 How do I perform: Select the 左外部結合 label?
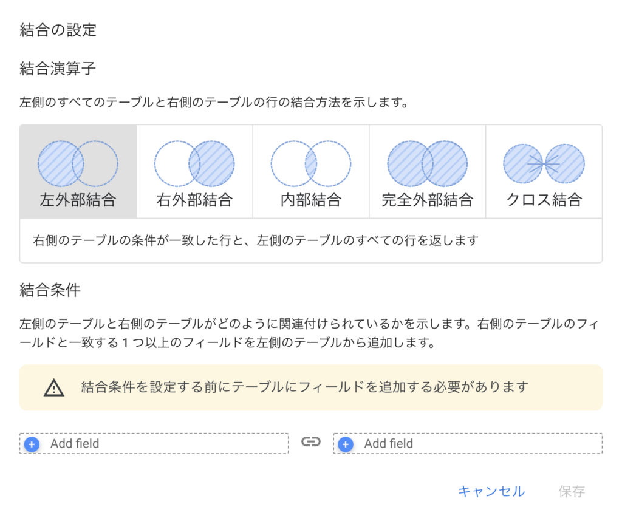(78, 200)
